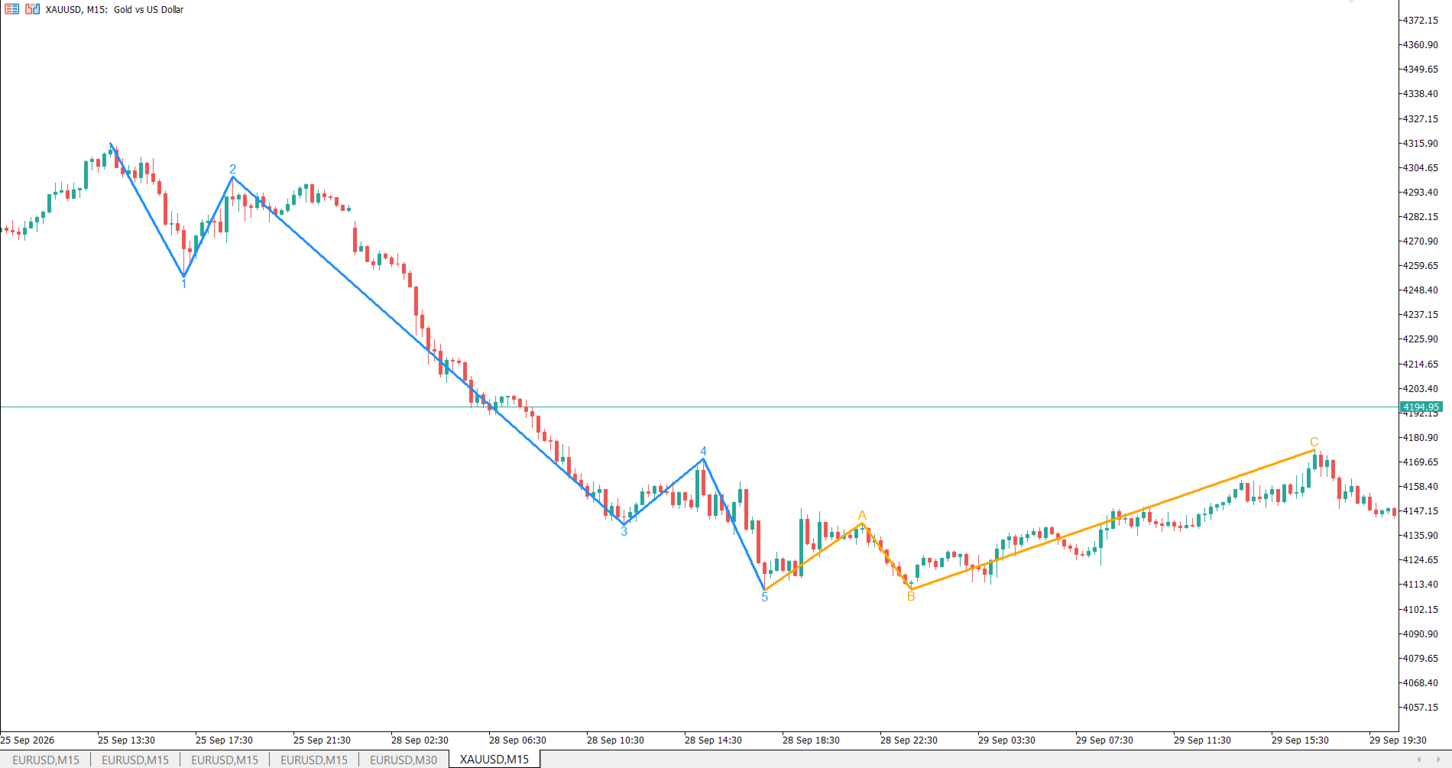Select the blue wave label 1
Screen dimensions: 1452x768
point(183,284)
